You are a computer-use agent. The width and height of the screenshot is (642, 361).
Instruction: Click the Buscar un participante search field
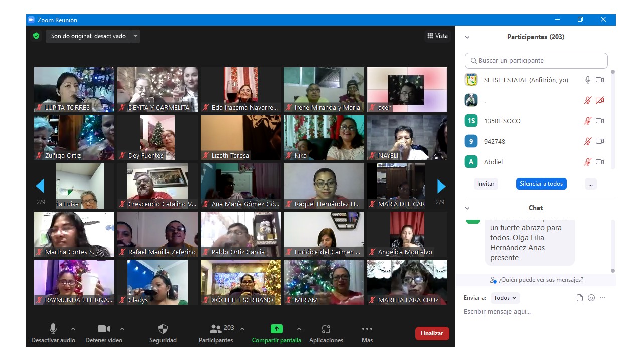tap(536, 61)
